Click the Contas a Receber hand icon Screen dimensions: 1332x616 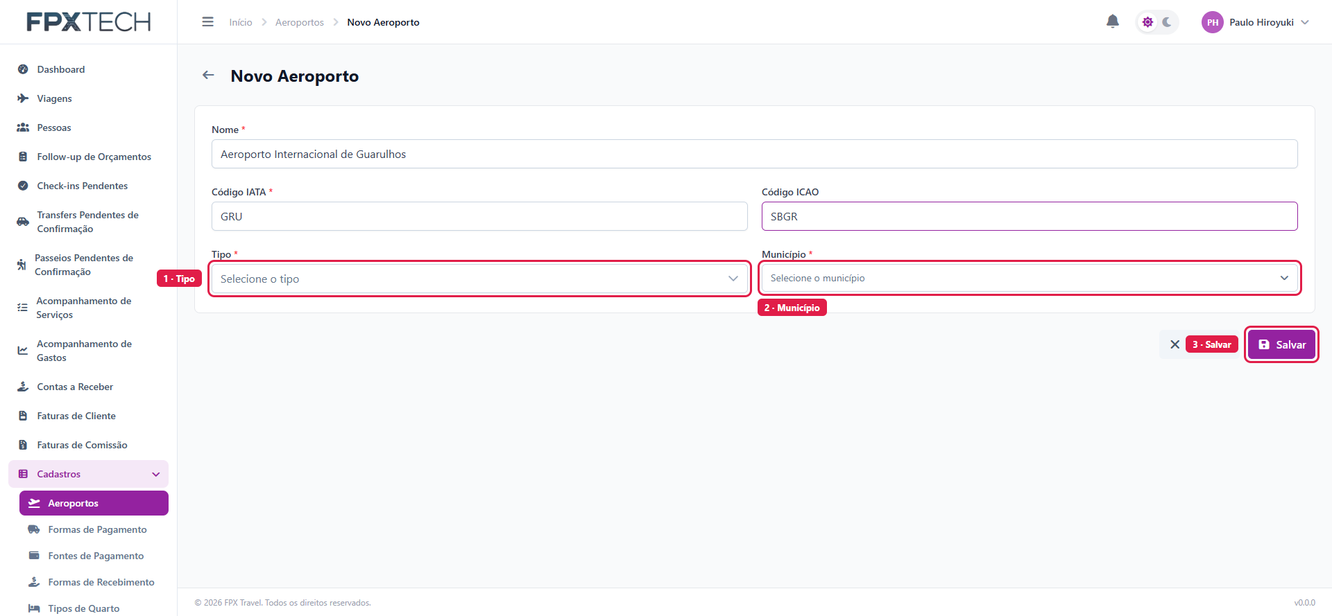coord(23,387)
